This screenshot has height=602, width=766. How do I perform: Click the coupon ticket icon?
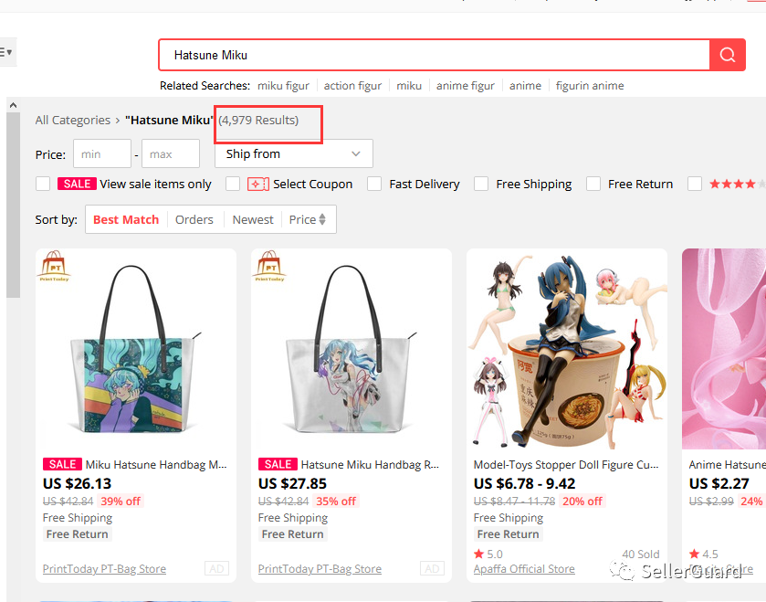[258, 185]
